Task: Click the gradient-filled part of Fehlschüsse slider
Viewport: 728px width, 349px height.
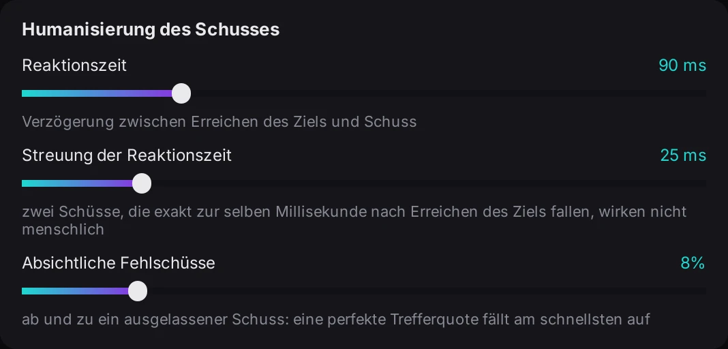Action: 75,292
